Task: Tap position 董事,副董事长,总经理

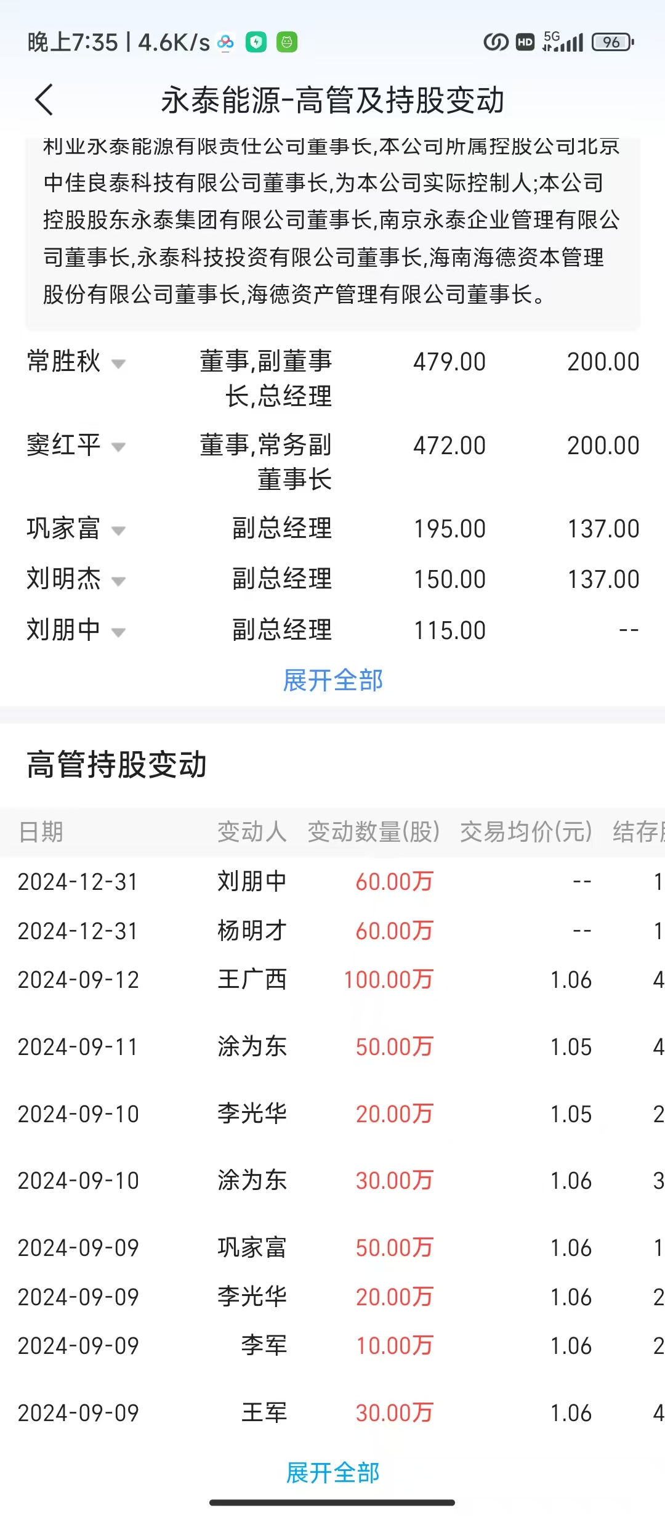Action: [266, 378]
